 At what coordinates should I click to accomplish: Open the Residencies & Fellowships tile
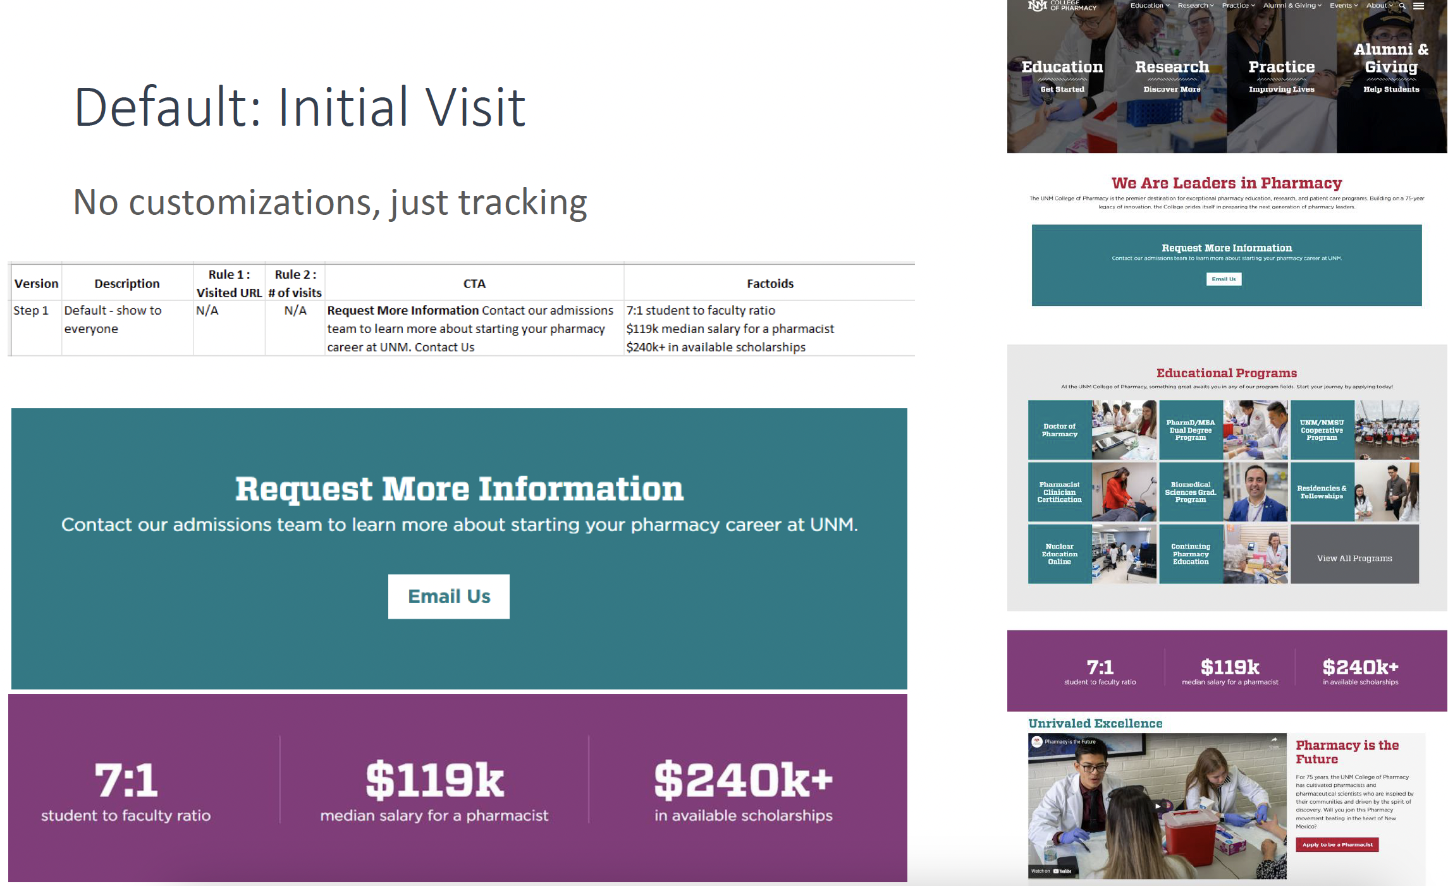coord(1354,492)
